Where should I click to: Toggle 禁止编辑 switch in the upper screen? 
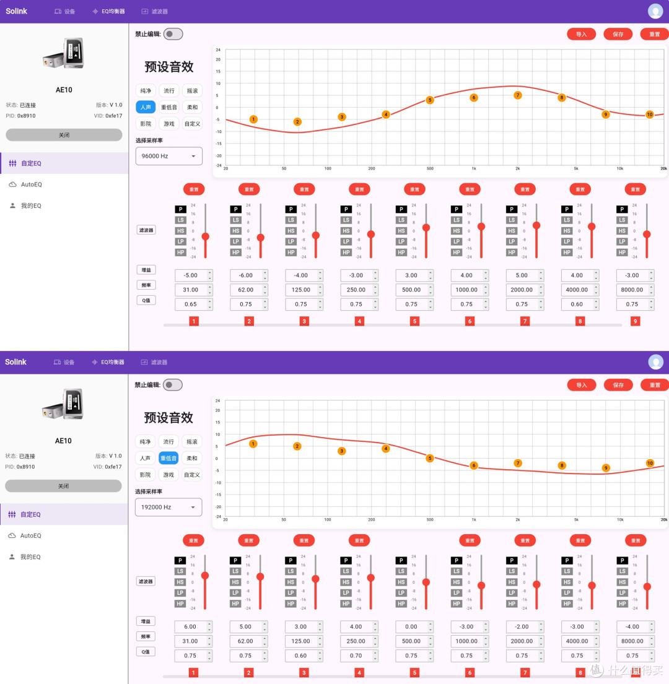[173, 34]
